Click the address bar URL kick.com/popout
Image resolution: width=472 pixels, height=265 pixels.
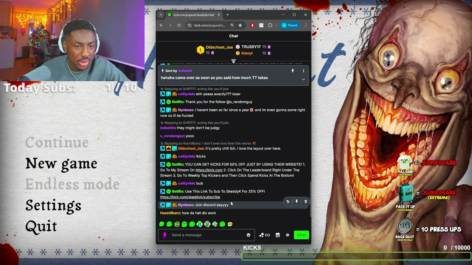(210, 25)
